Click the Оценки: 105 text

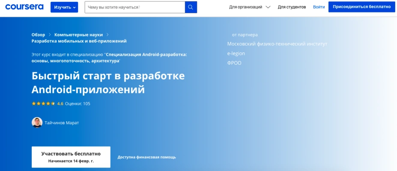78,104
